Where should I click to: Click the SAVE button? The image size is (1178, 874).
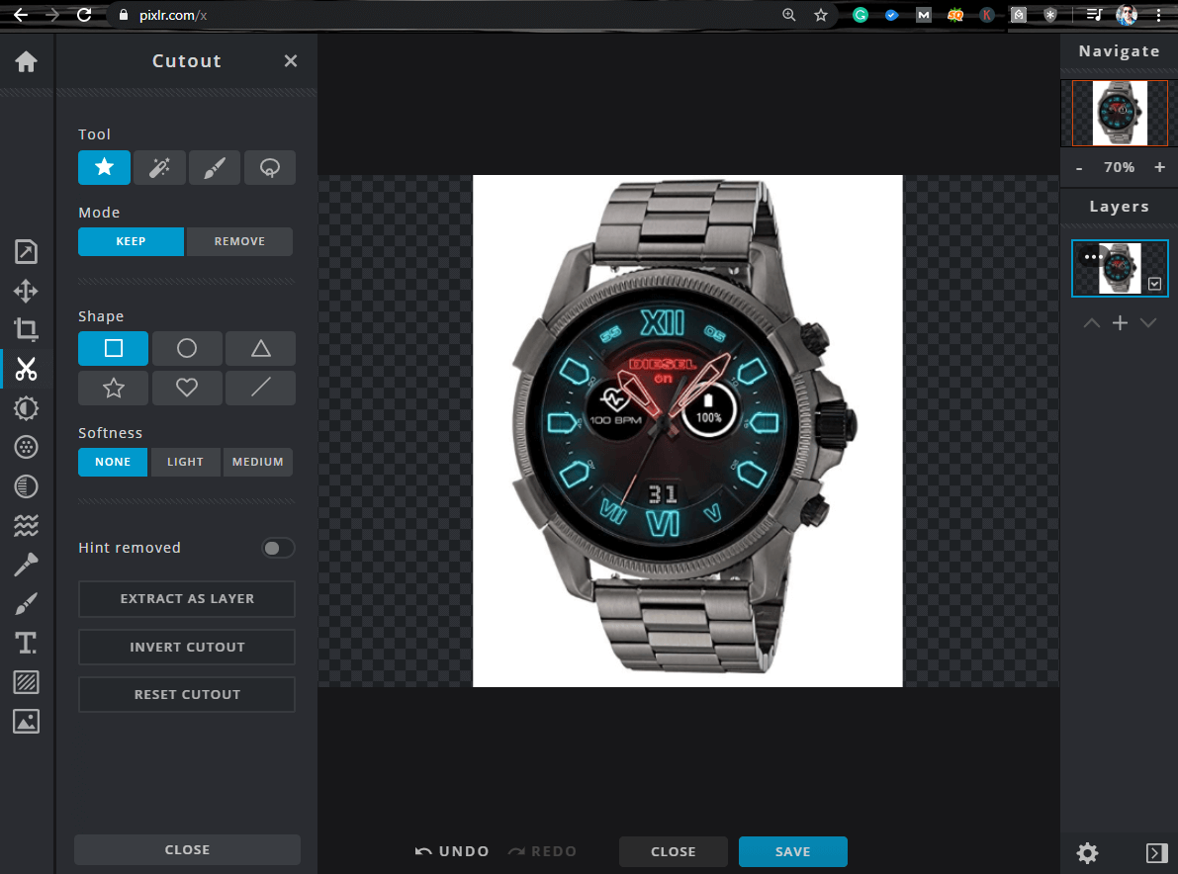(792, 851)
